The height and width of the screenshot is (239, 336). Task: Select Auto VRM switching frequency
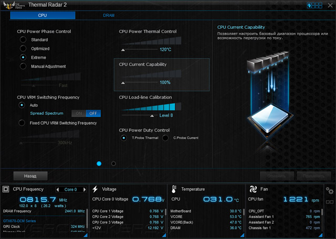(x=22, y=105)
